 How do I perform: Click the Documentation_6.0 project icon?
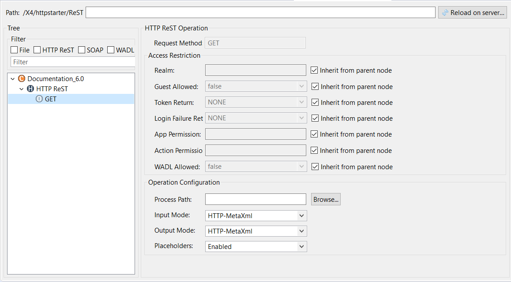22,79
